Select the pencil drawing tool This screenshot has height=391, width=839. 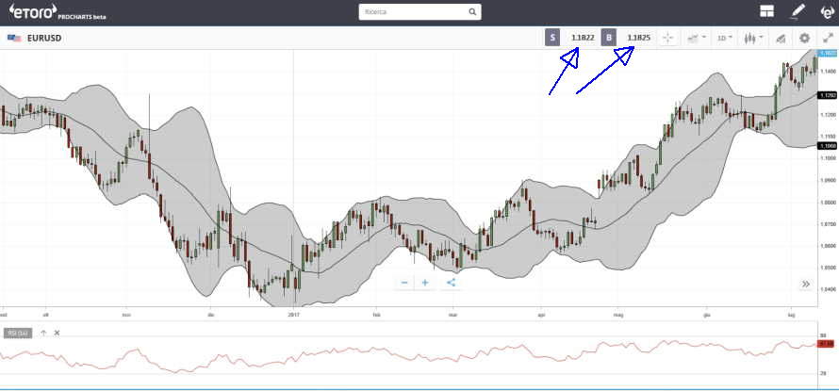point(798,12)
